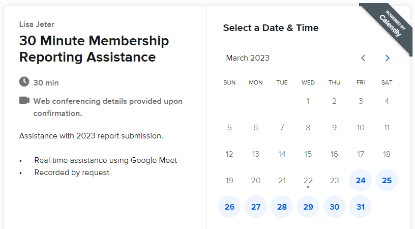Select March 25 on the calendar

coord(387,180)
